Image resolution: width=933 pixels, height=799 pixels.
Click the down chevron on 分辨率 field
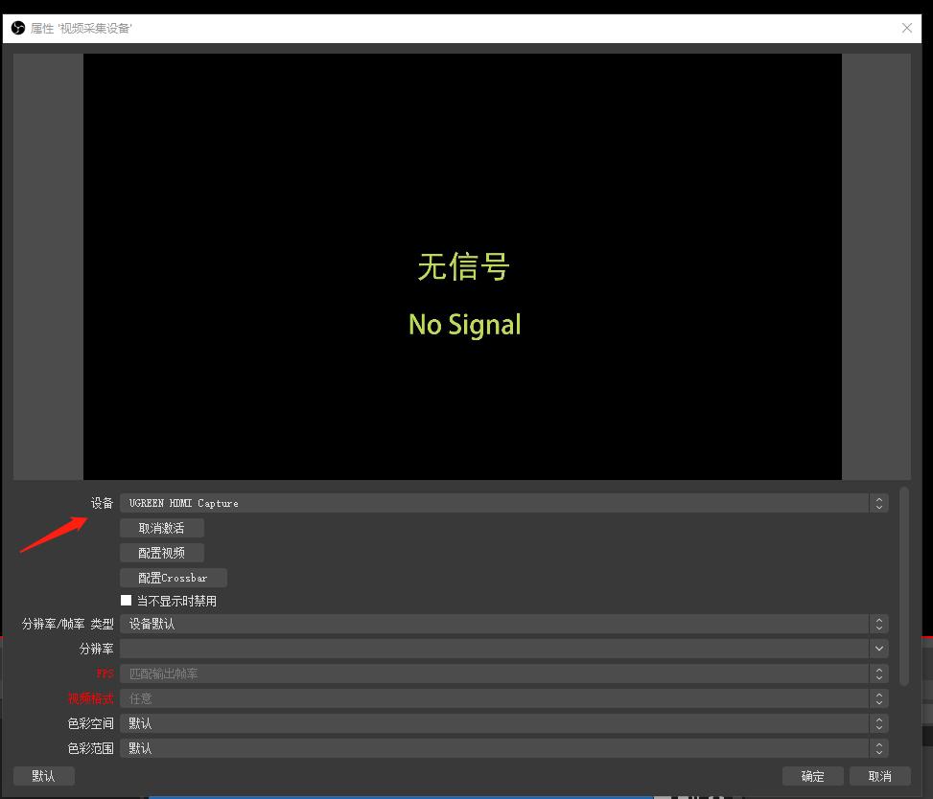tap(878, 649)
